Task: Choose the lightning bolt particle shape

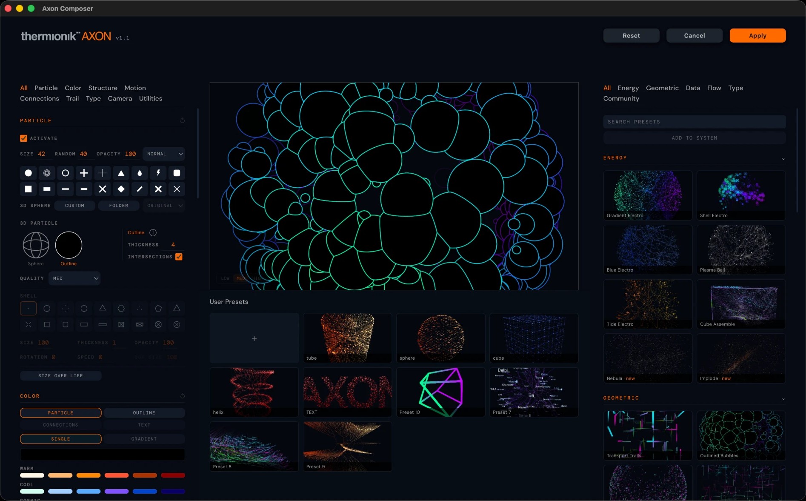Action: 158,173
